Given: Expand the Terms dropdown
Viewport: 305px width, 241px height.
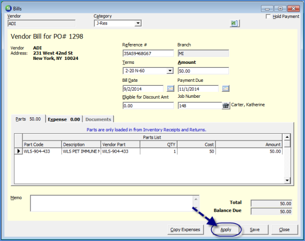Looking at the screenshot, I should pos(170,71).
